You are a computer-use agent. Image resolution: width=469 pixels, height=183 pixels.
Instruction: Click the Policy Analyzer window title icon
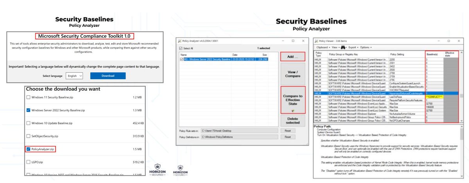pyautogui.click(x=179, y=40)
